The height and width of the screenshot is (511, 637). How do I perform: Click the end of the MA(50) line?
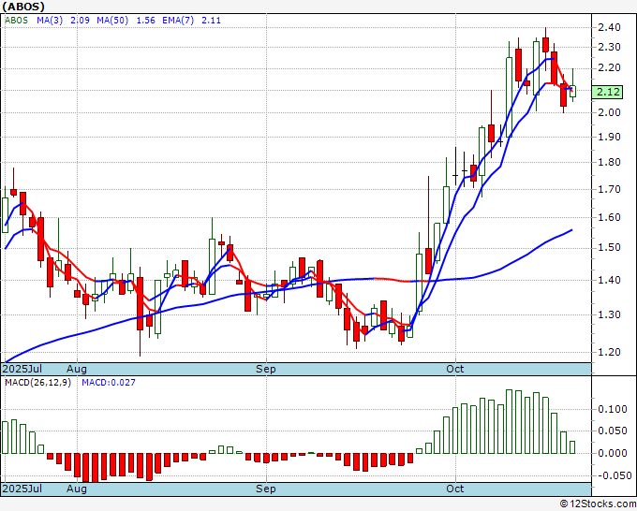point(572,230)
